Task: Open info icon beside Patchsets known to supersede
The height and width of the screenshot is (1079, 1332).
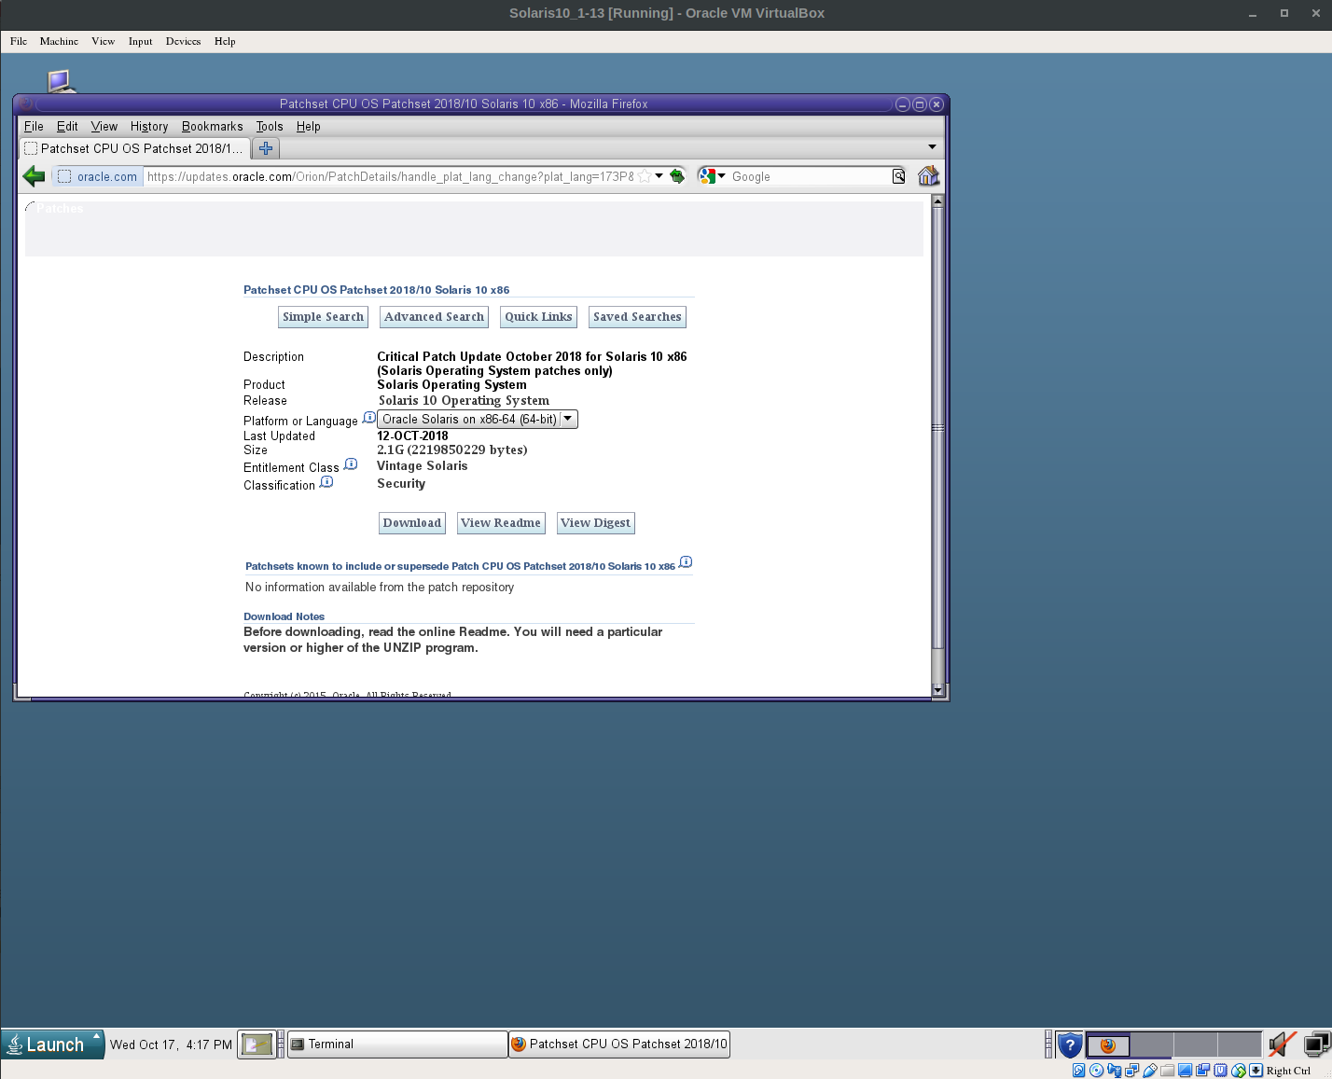Action: click(686, 561)
